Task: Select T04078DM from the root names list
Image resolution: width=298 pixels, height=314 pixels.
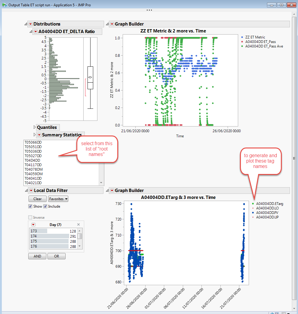Action: 34,169
